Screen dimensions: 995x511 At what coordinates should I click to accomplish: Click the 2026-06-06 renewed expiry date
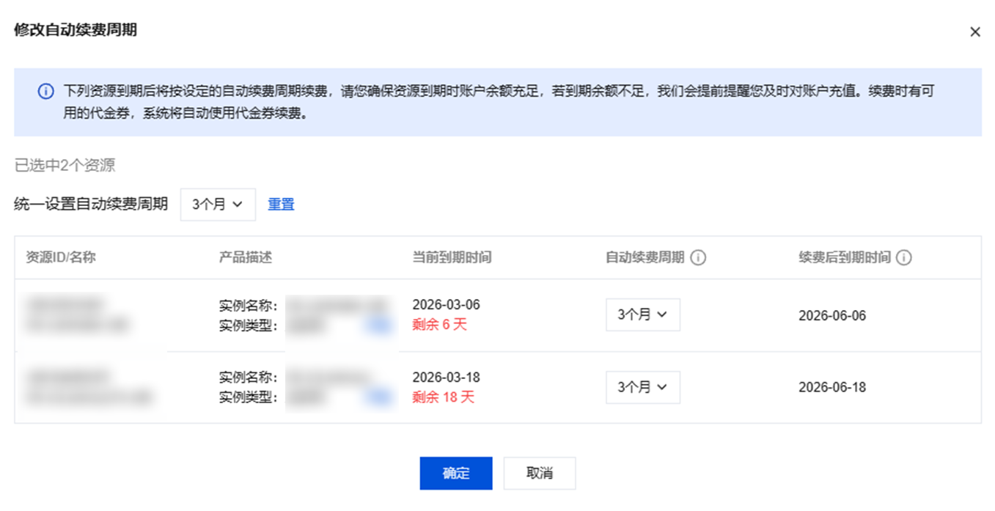[832, 316]
